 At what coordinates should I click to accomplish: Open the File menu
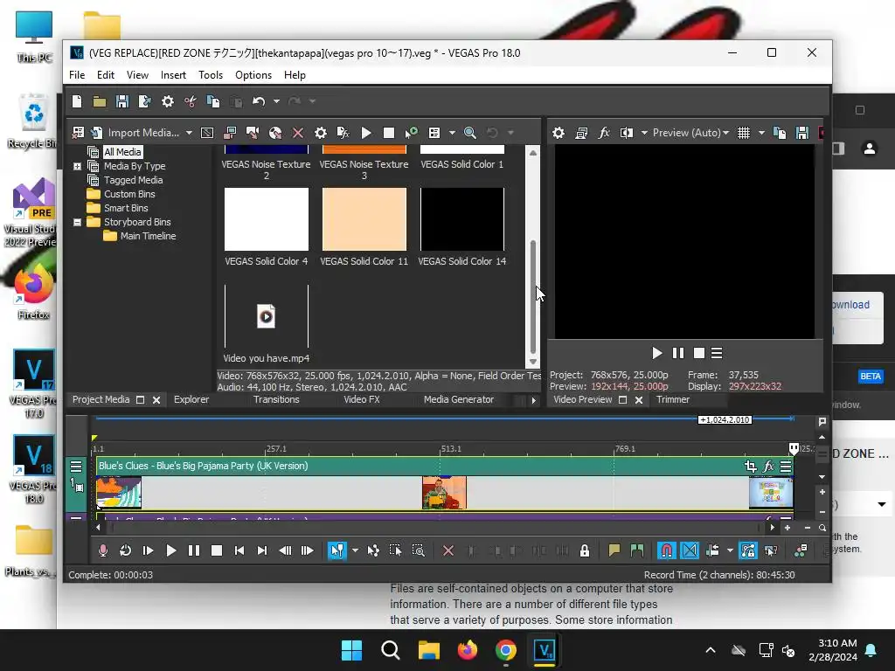click(77, 75)
